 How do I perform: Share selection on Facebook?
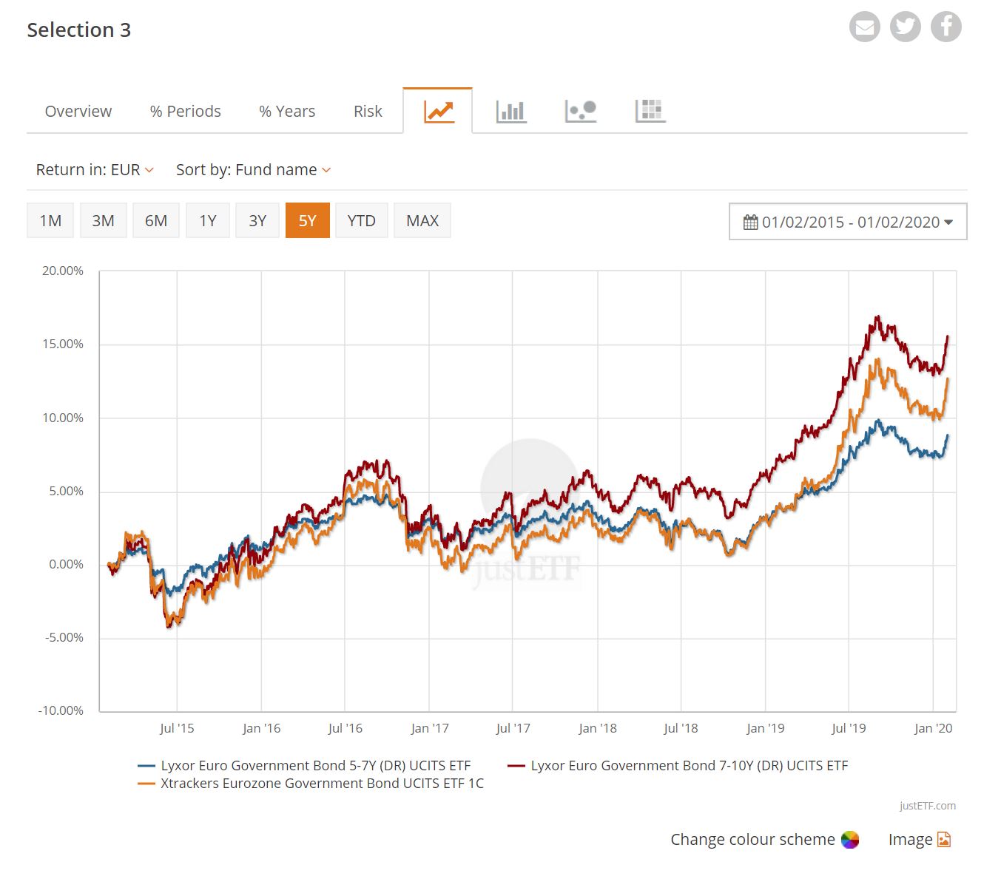tap(946, 27)
